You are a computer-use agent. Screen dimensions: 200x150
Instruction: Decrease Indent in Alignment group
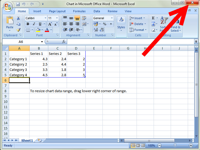coord(65,30)
